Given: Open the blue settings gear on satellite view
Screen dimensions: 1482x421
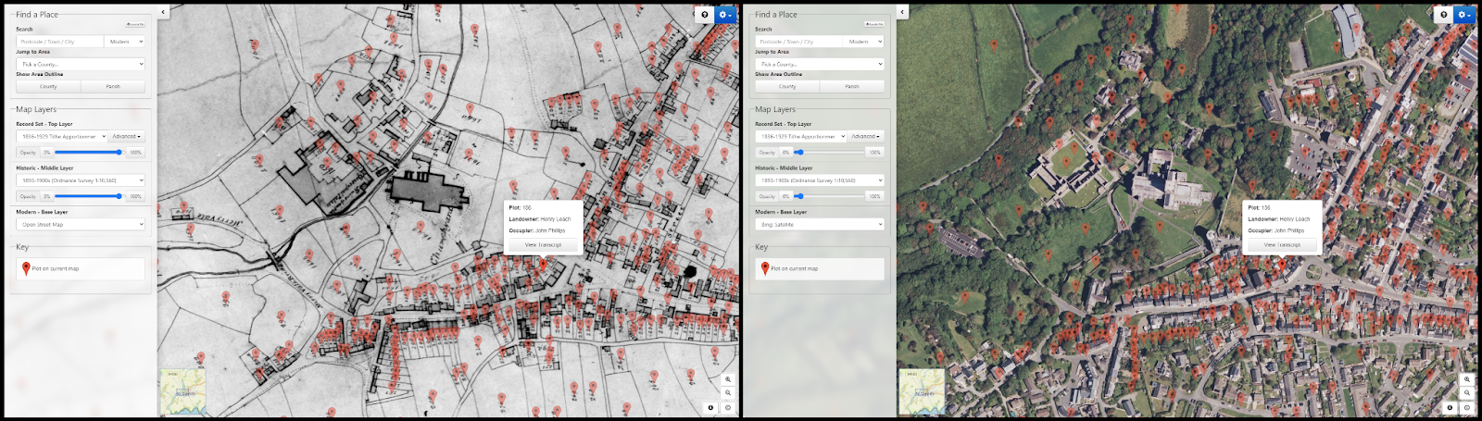Looking at the screenshot, I should (1464, 15).
